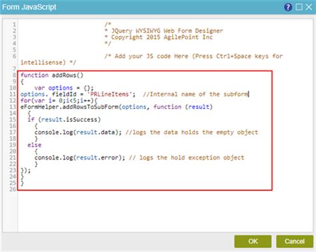Screen dimensions: 316x252
Task: Click the 'else' keyword line
Action: 35,145
